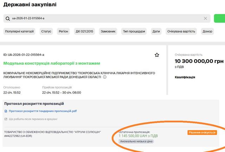Open tender title Модульна конструкція лабораторії
Viewport: 225px width, 152px height.
[52, 63]
